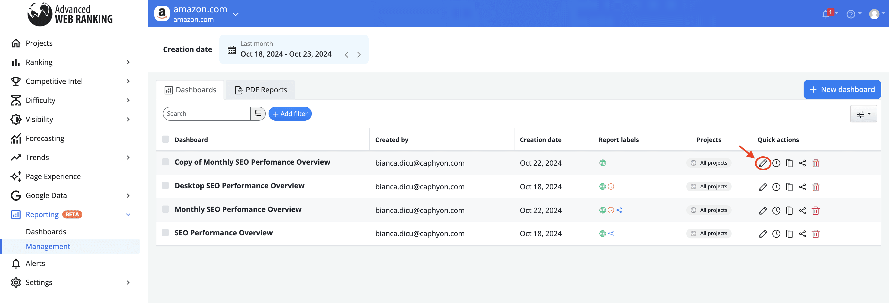This screenshot has height=303, width=889.
Task: Switch to the PDF Reports tab
Action: click(260, 89)
